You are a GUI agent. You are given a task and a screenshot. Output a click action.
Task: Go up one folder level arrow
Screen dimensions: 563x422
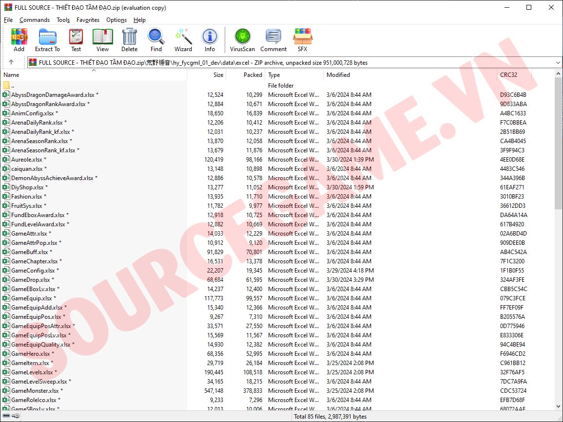[11, 62]
